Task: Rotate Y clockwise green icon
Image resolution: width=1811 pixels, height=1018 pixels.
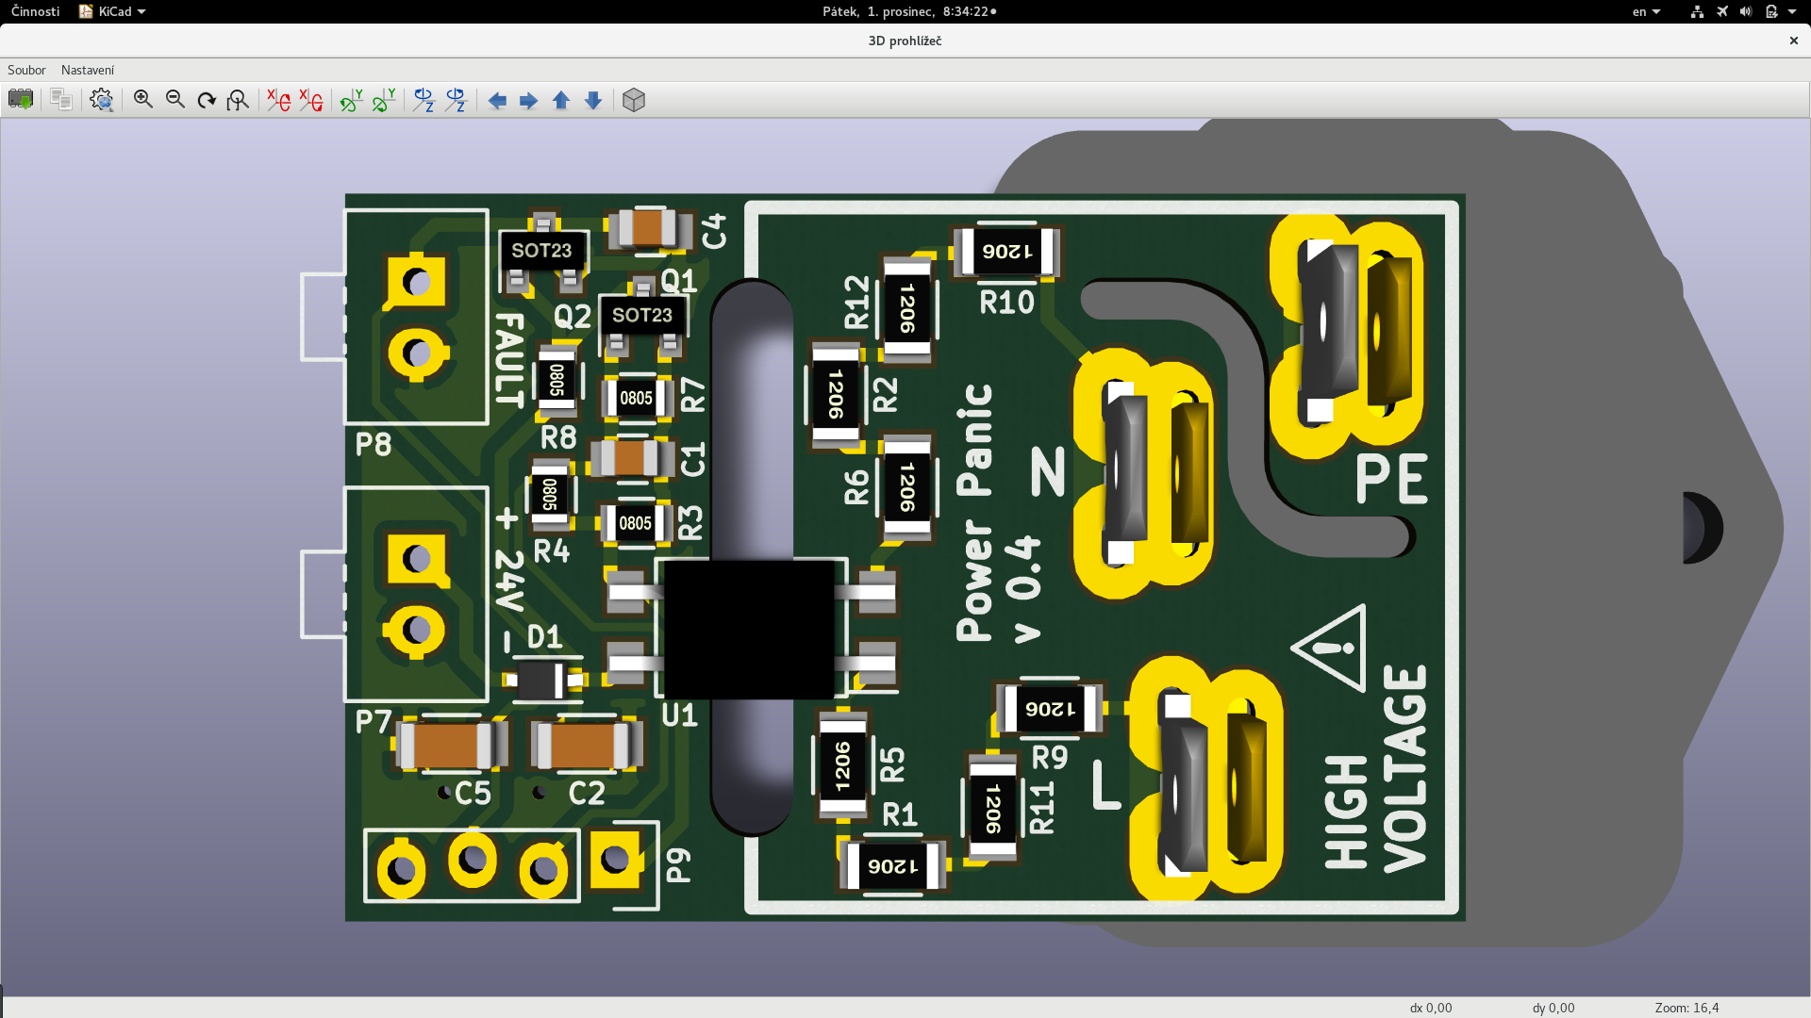Action: click(351, 100)
